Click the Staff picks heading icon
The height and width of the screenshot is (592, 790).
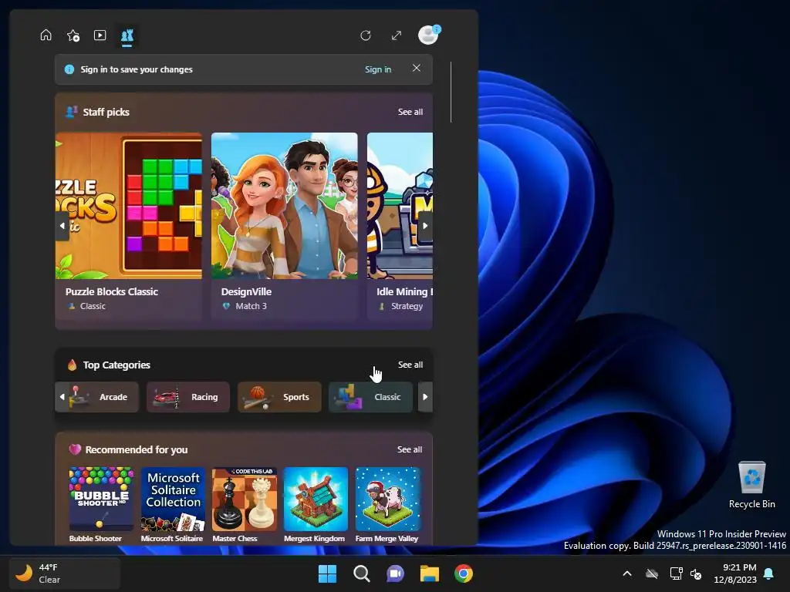point(72,111)
